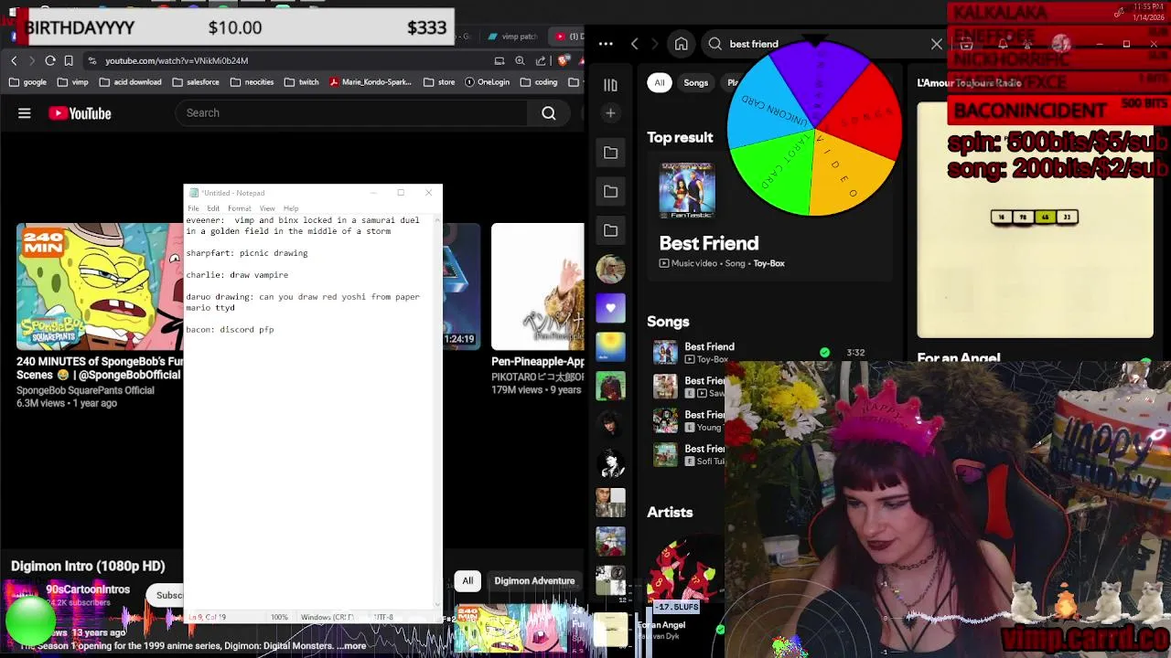Screen dimensions: 1171x658
Task: Open the Spotify notifications bell icon
Action: coord(1003,44)
